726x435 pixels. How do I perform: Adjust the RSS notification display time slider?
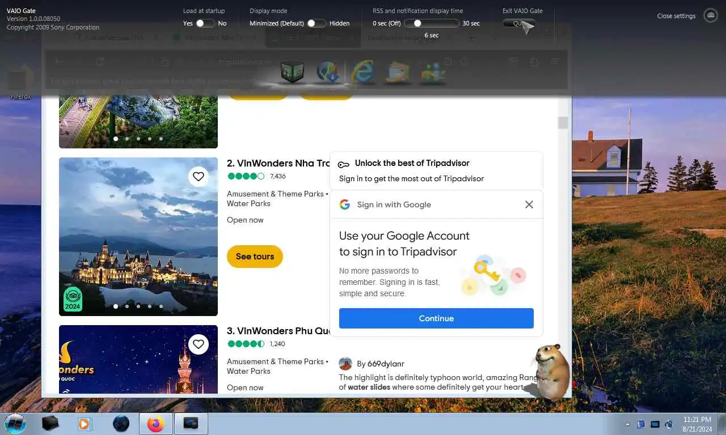(x=431, y=23)
